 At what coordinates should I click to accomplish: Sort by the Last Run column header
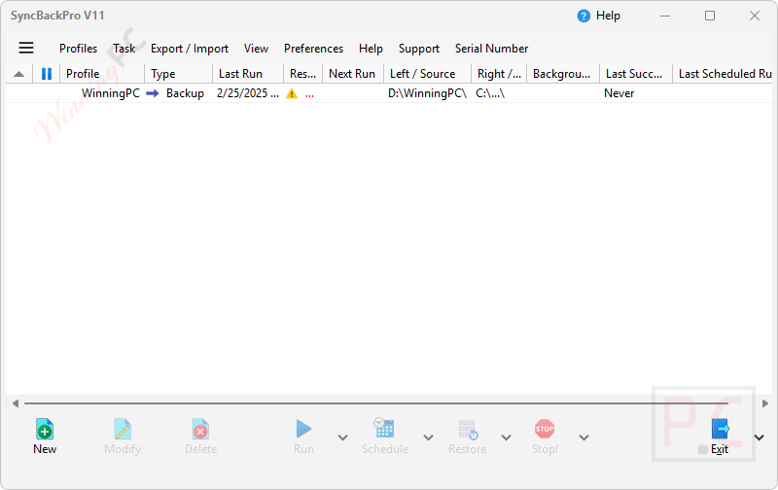(248, 74)
